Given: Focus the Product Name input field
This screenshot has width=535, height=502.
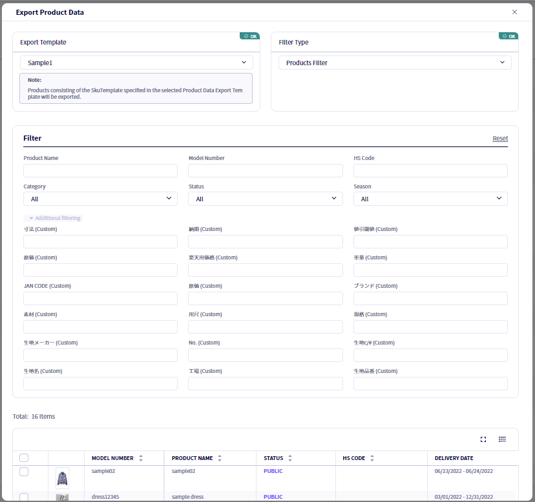Looking at the screenshot, I should (100, 171).
